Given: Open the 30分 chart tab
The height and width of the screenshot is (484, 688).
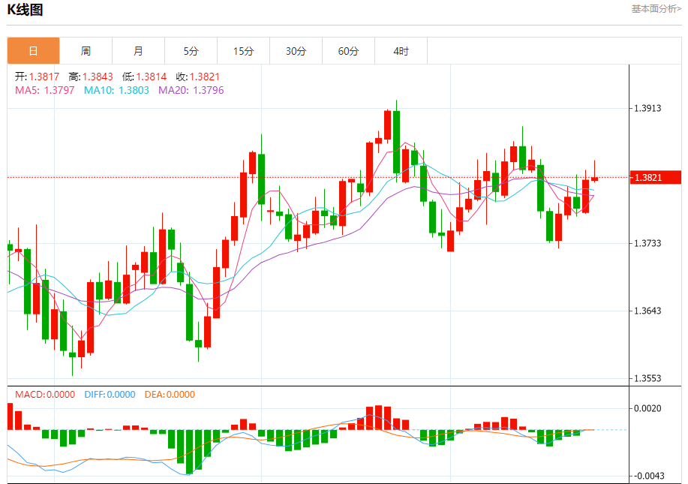Looking at the screenshot, I should tap(296, 51).
